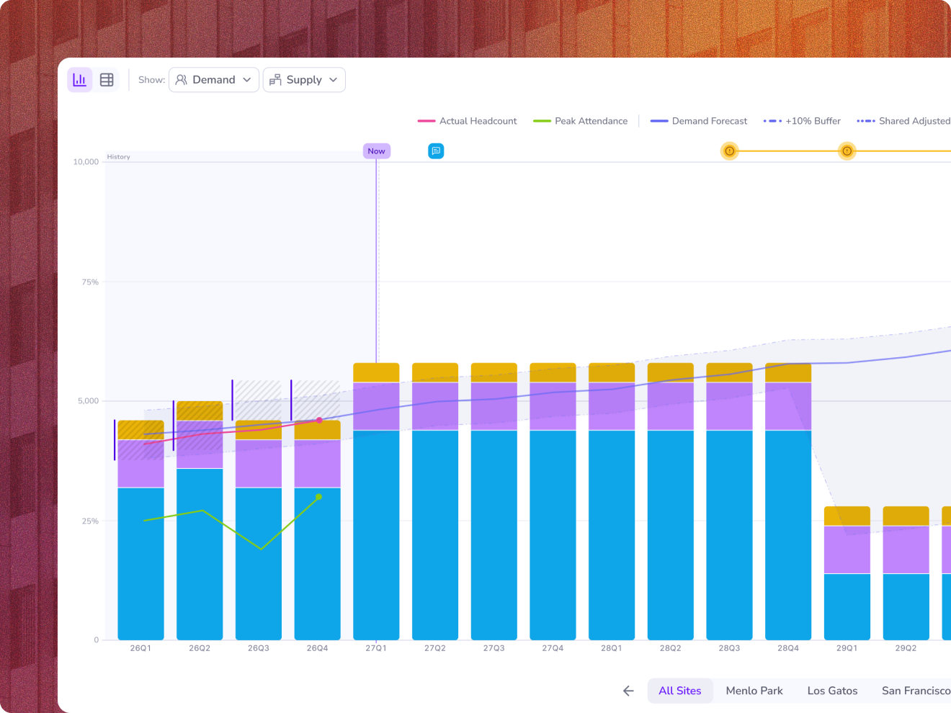Image resolution: width=951 pixels, height=713 pixels.
Task: Click the 27Q3 purple bar segment
Action: click(x=494, y=406)
